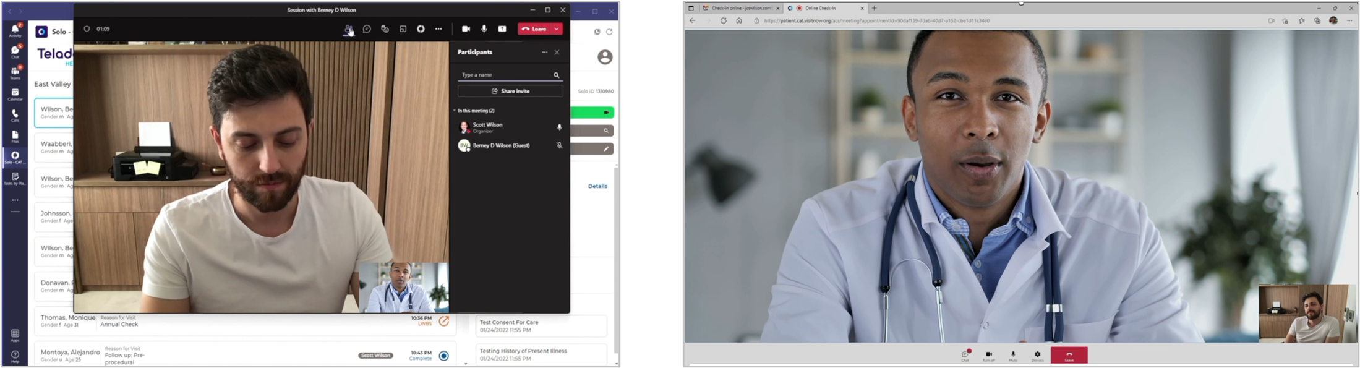Click the shield icon beside call timer
1360x368 pixels.
point(87,29)
